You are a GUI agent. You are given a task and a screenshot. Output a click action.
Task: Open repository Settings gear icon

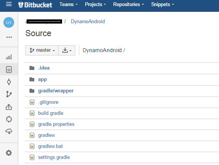click(x=9, y=153)
